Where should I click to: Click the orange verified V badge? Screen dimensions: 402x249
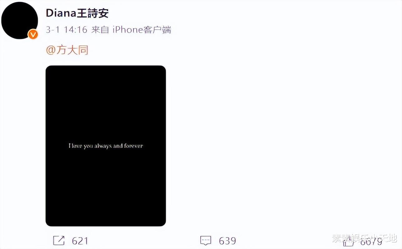(x=33, y=34)
